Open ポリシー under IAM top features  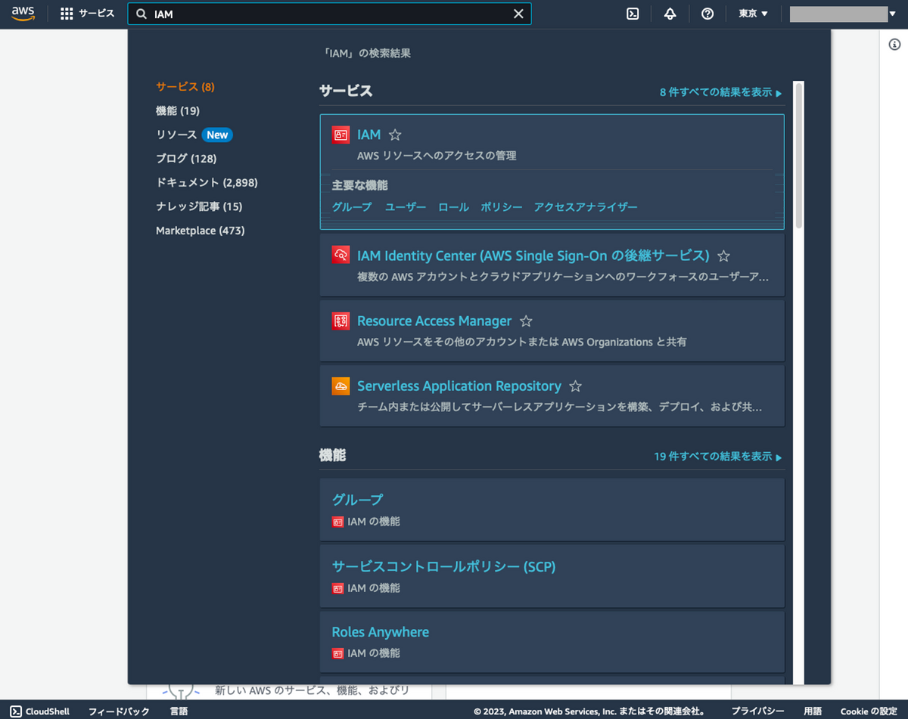click(502, 207)
